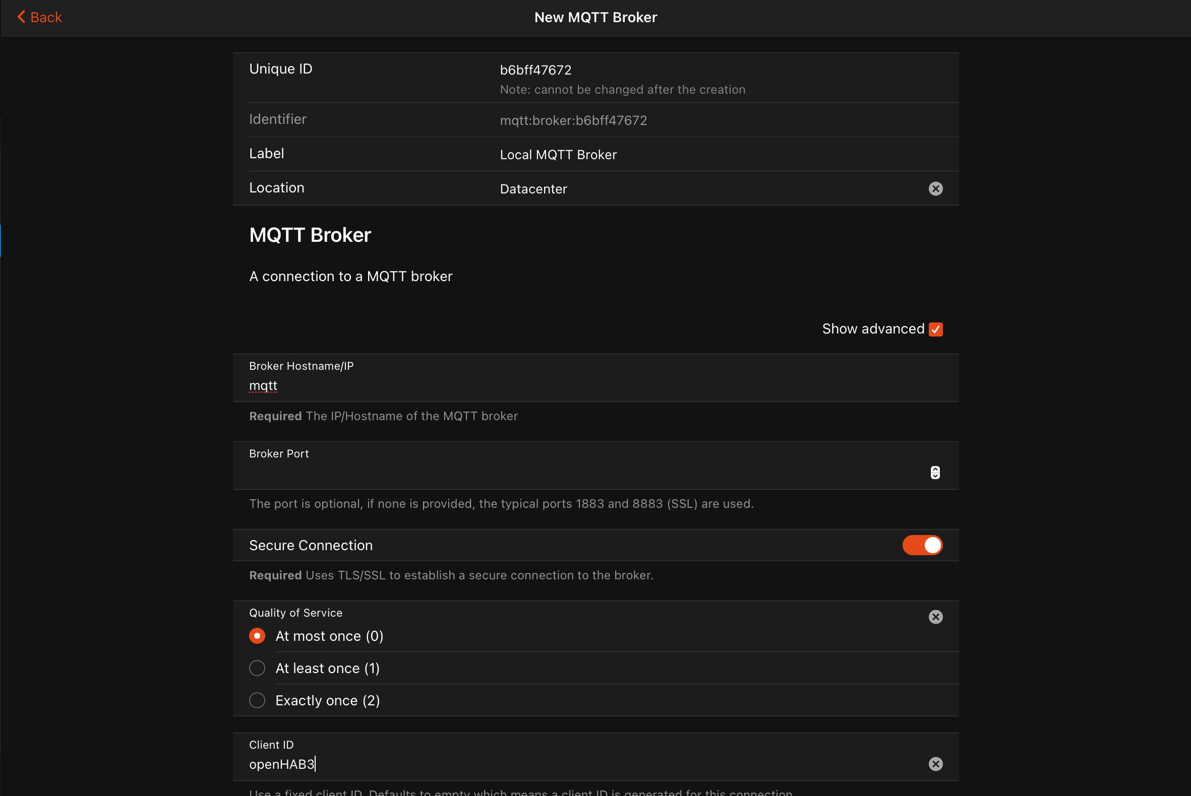The height and width of the screenshot is (796, 1191).
Task: Select Exactly once (2) option
Action: (x=257, y=701)
